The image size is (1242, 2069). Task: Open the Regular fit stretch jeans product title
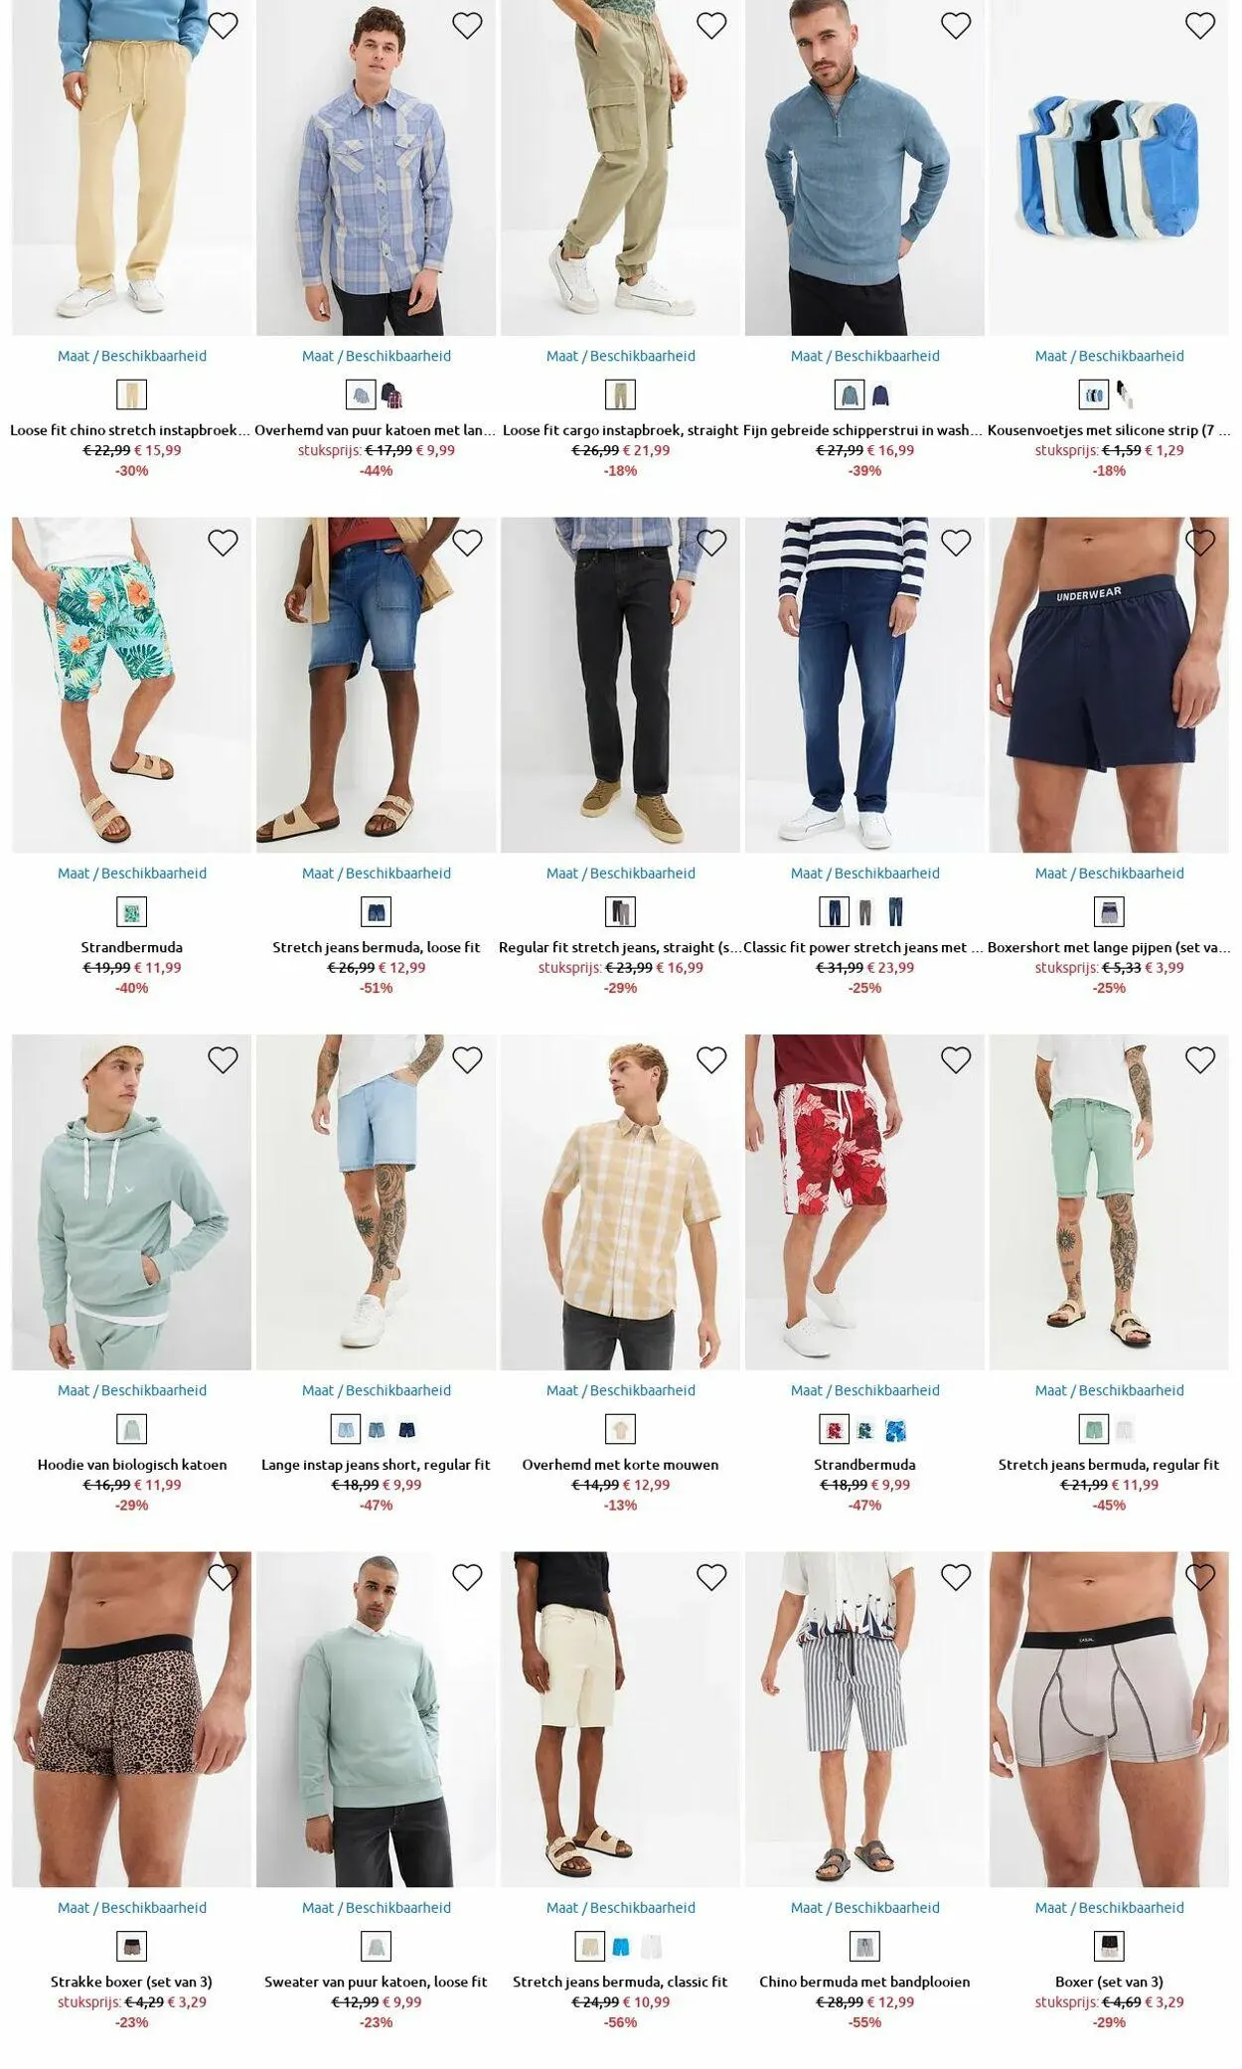click(621, 948)
